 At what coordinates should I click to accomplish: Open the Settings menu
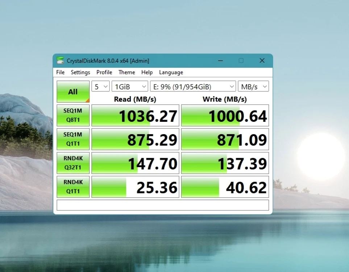coord(80,73)
